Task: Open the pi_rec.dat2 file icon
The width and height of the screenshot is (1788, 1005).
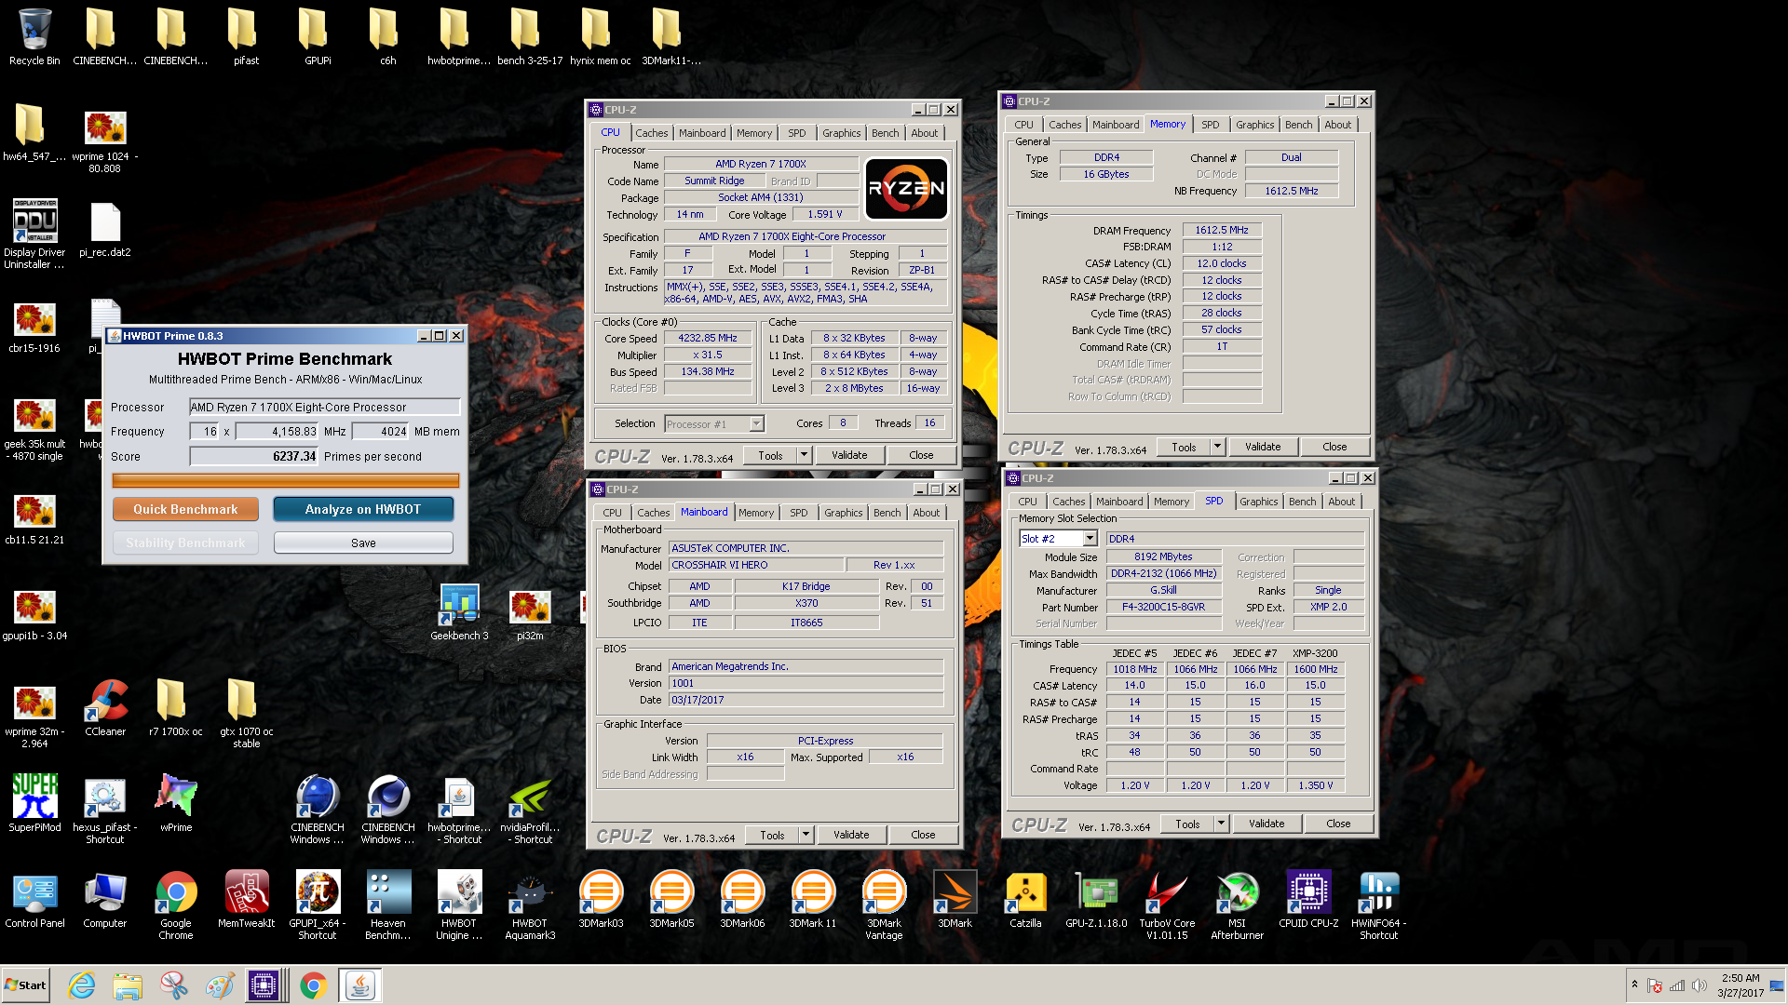Action: click(105, 230)
